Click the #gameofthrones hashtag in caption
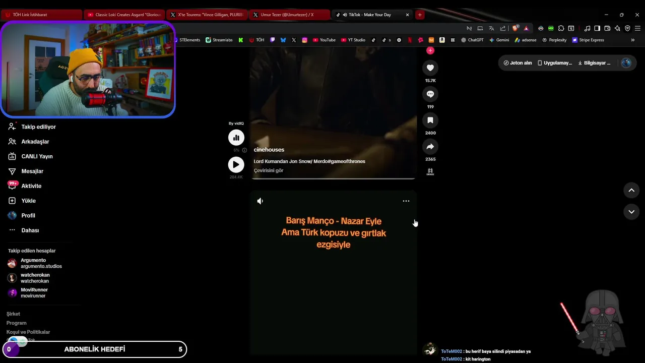Viewport: 645px width, 363px height. (346, 161)
